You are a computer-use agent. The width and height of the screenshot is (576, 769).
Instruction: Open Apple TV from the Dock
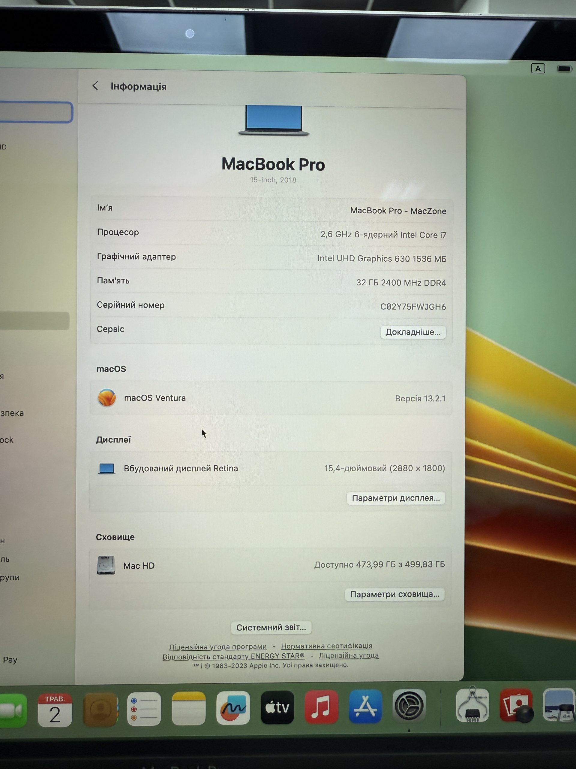coord(277,707)
